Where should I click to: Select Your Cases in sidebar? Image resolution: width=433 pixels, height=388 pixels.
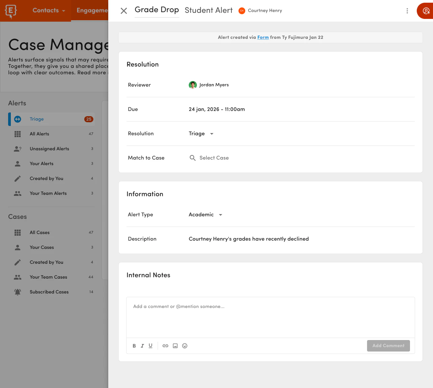(52, 248)
